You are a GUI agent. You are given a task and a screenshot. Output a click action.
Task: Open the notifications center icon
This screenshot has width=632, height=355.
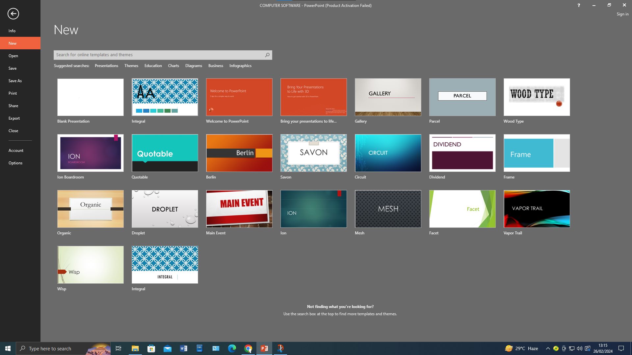click(621, 348)
